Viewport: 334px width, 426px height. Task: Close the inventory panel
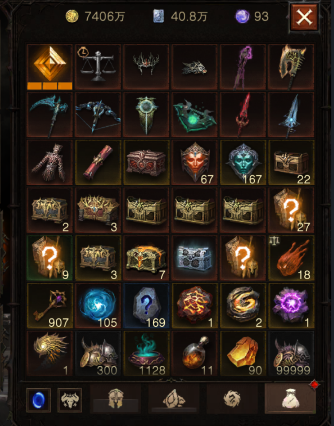point(304,17)
